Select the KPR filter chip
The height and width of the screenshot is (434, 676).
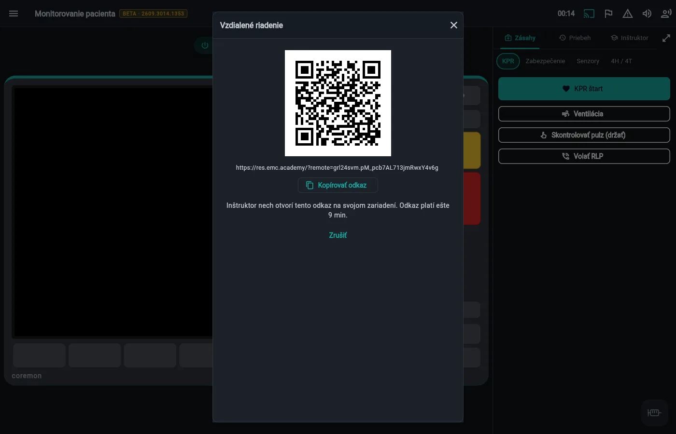click(x=508, y=61)
